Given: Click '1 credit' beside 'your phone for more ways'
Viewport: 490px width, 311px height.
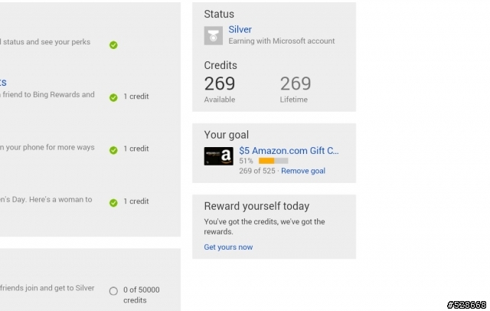Looking at the screenshot, I should [136, 149].
